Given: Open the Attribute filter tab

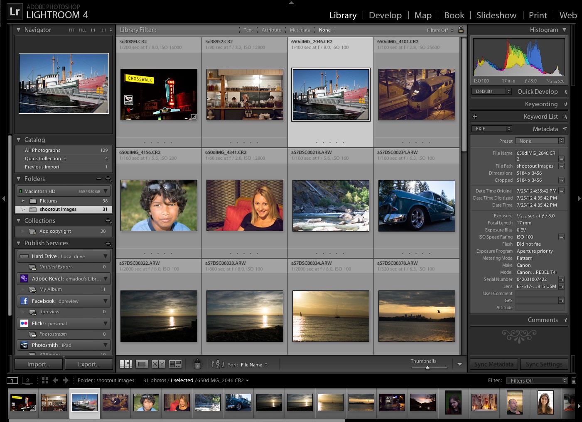Looking at the screenshot, I should (x=271, y=29).
